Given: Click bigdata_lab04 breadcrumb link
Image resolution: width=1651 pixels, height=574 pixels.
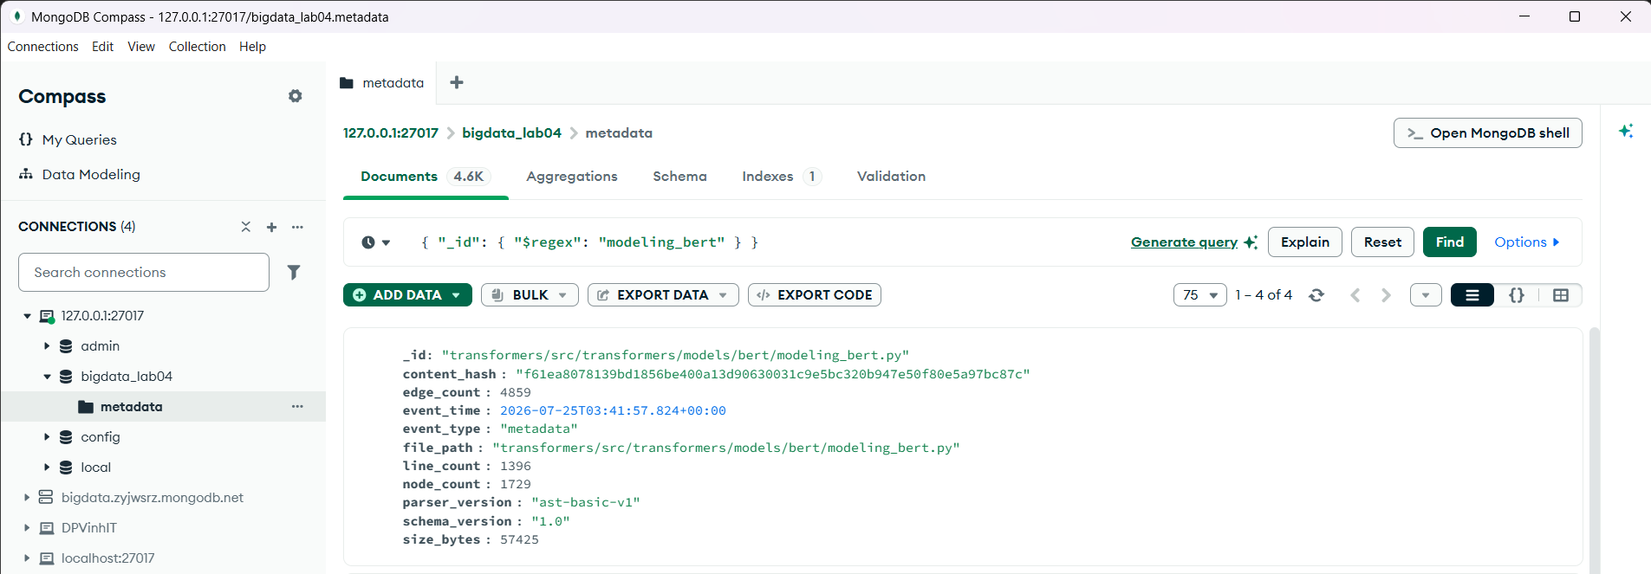Looking at the screenshot, I should pos(511,132).
